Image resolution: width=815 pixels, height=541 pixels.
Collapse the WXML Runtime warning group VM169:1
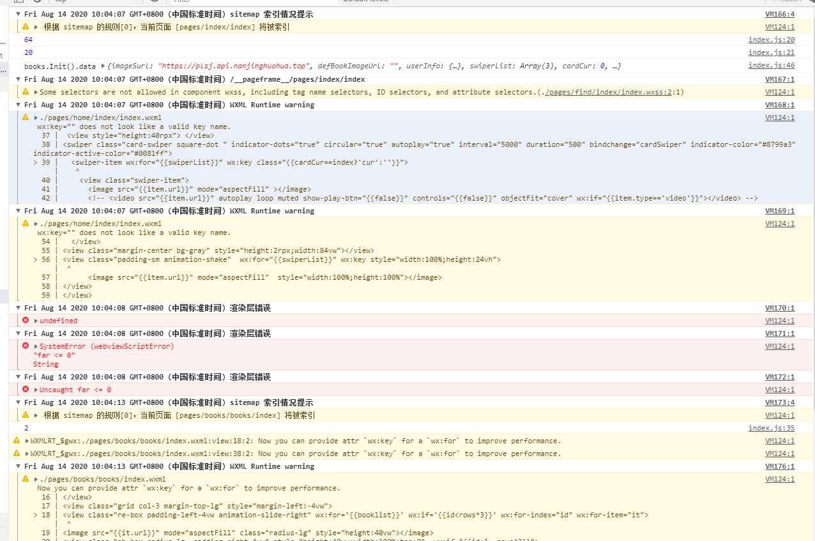19,211
